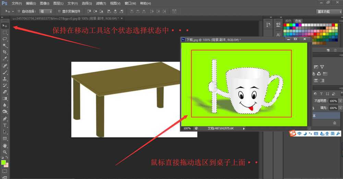Open the 组 auto-select dropdown
The width and height of the screenshot is (343, 179).
(x=46, y=11)
